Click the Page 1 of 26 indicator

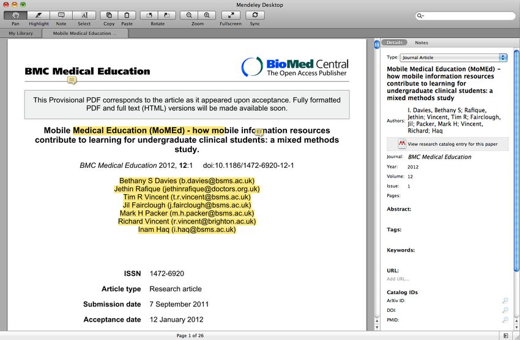(x=190, y=335)
